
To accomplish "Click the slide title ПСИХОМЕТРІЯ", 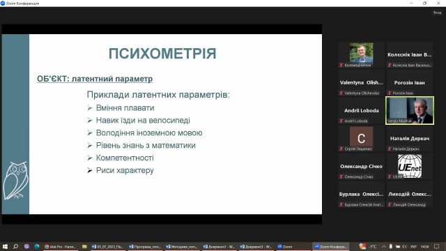I will tap(162, 54).
